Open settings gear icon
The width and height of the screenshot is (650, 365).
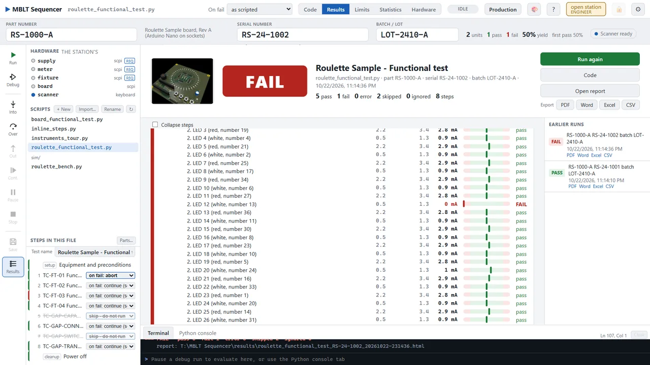[638, 9]
